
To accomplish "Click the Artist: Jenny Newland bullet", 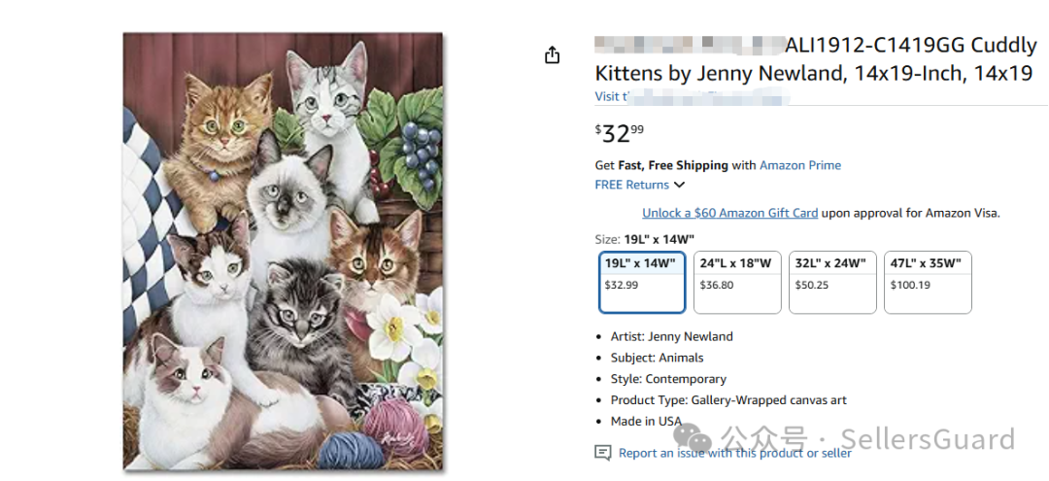I will (672, 336).
